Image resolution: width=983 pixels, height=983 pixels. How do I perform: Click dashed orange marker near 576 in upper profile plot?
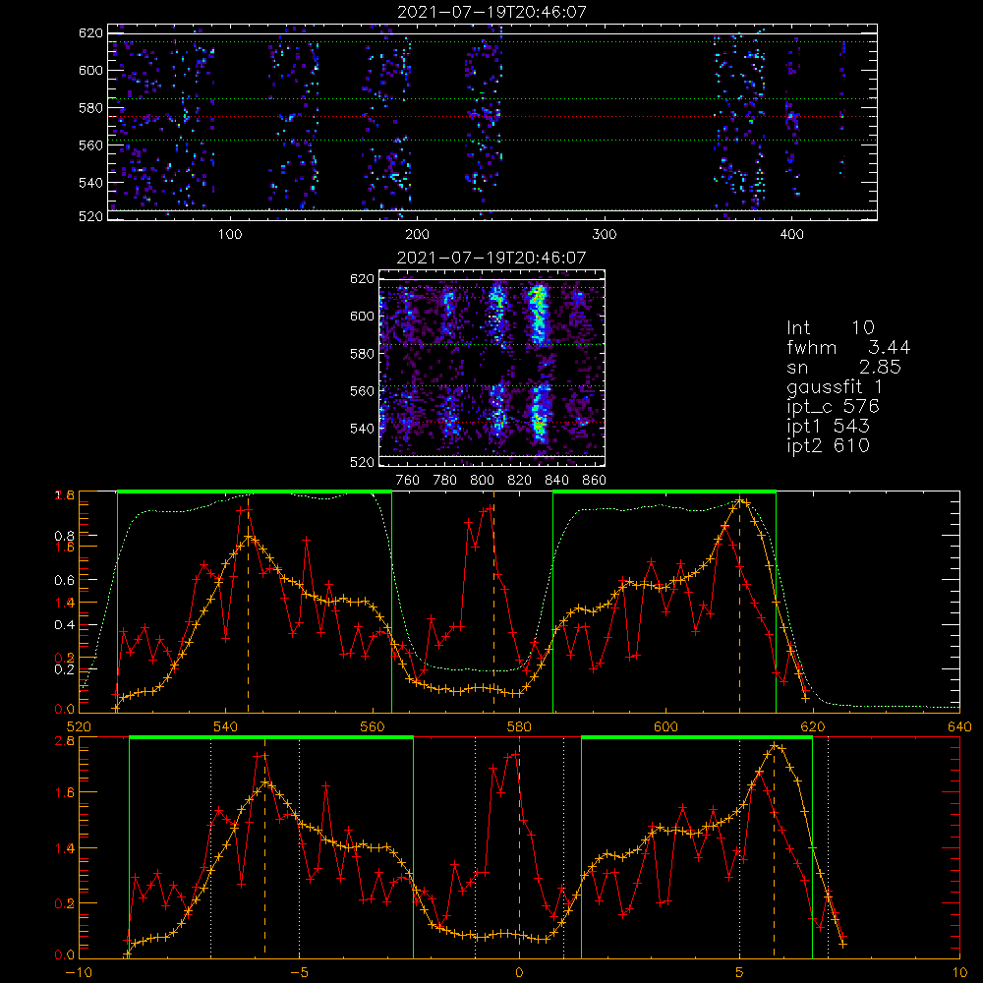pos(493,602)
